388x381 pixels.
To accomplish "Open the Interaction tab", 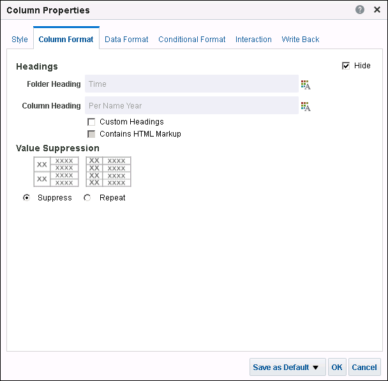I will 253,40.
